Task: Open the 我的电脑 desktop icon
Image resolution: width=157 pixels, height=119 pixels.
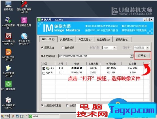Action: click(x=9, y=6)
